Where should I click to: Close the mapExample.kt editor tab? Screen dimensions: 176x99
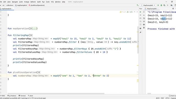tap(13, 9)
